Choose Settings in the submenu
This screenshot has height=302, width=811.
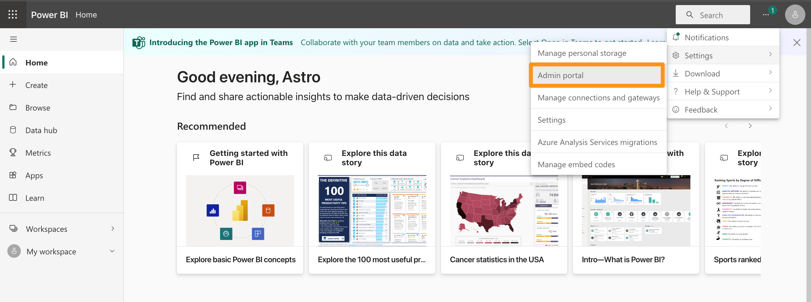tap(598, 120)
